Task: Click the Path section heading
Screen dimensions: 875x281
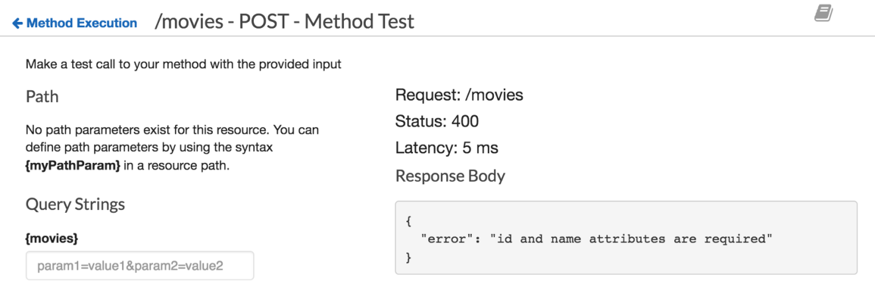Action: coord(42,97)
